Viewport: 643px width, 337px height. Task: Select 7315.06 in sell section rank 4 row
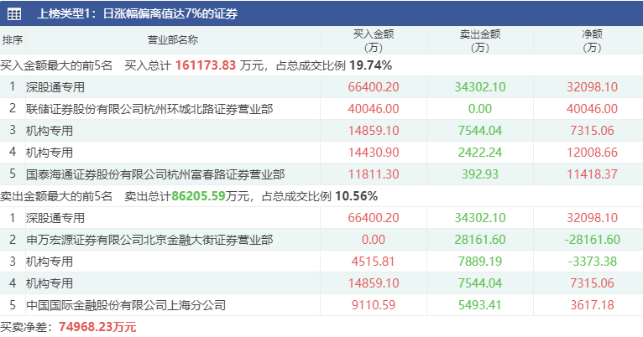pyautogui.click(x=592, y=283)
